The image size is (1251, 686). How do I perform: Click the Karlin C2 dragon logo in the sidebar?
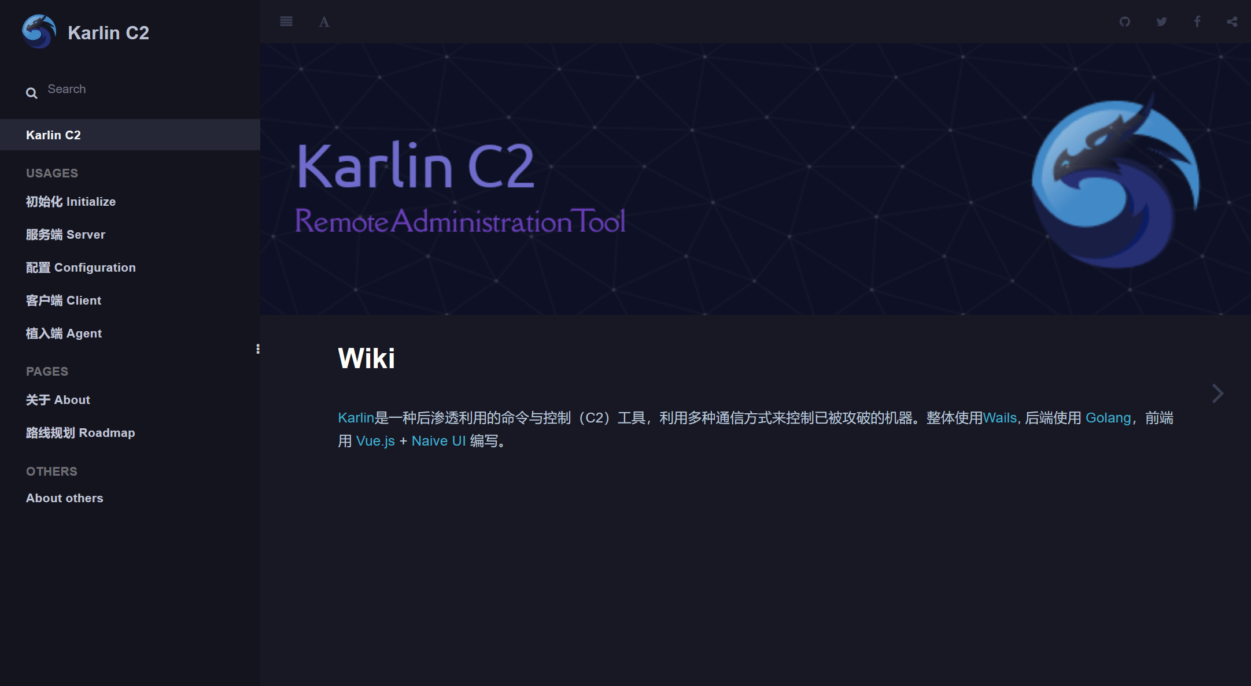point(39,32)
